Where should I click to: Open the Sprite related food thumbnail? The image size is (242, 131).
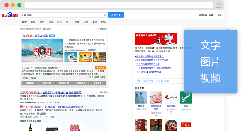186,97
